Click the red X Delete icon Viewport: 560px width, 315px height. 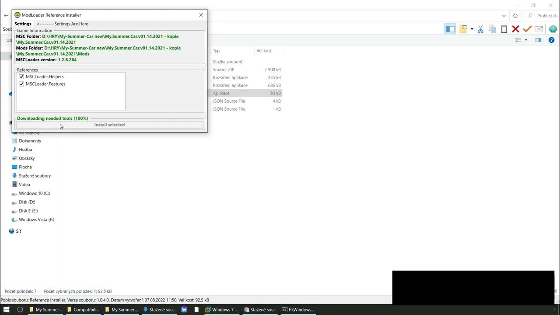(x=515, y=29)
